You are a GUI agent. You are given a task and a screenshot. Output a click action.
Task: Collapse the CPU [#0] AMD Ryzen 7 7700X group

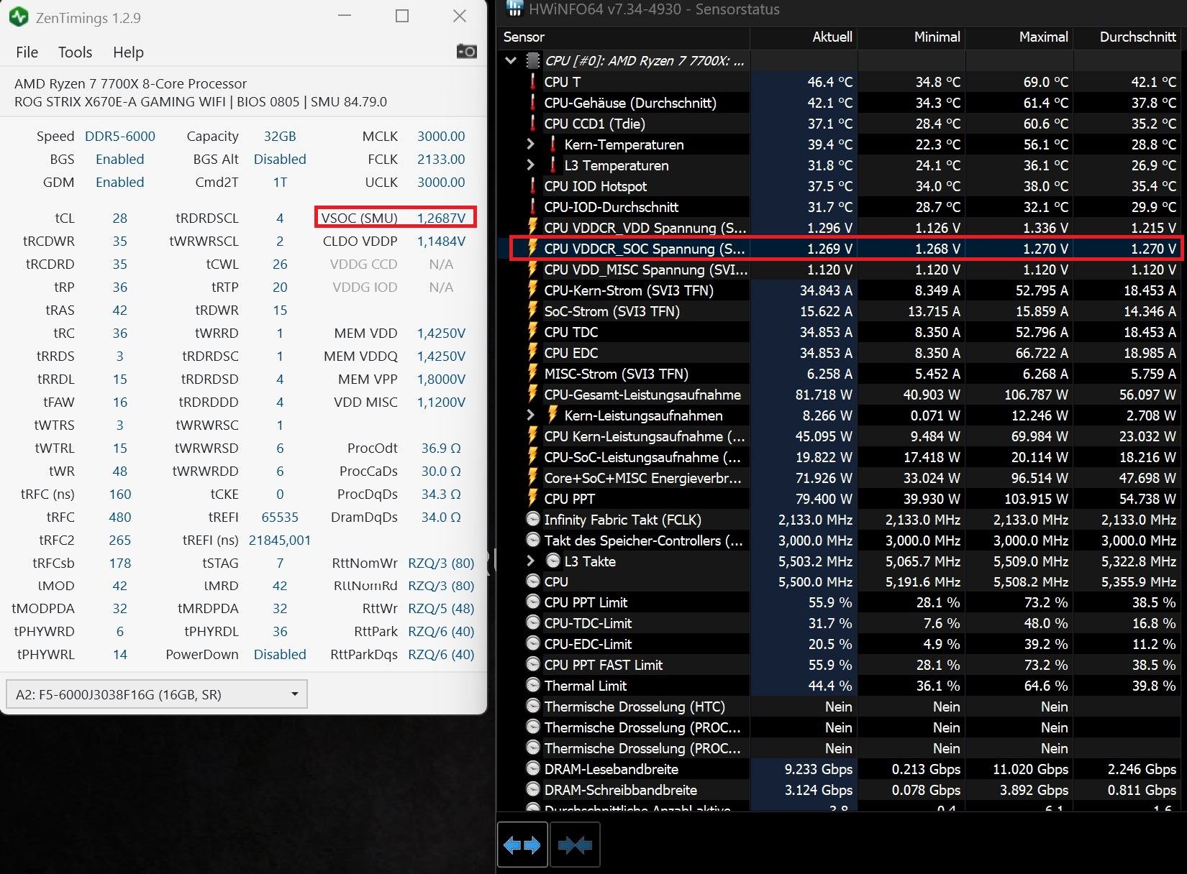coord(511,61)
